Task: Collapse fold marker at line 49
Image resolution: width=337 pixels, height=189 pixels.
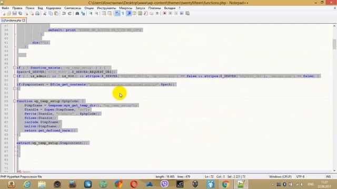Action: [x=15, y=76]
